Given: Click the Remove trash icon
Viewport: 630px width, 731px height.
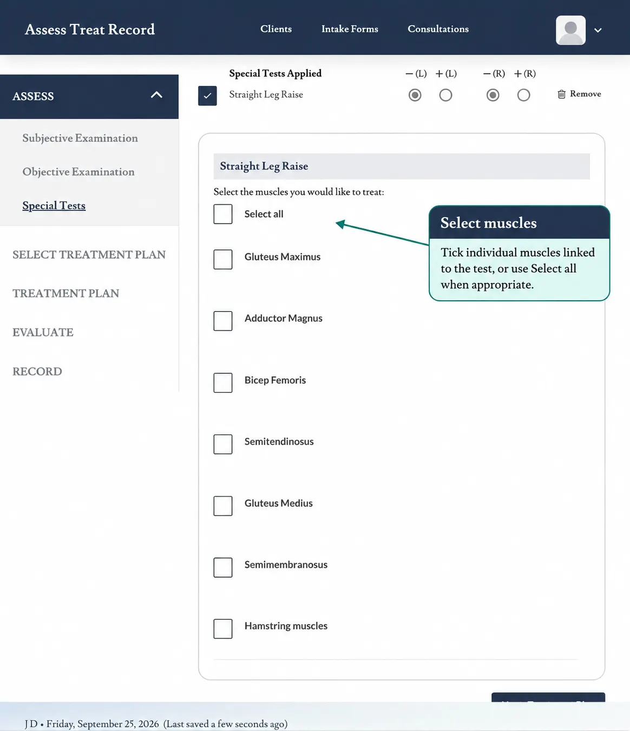Looking at the screenshot, I should [x=562, y=94].
